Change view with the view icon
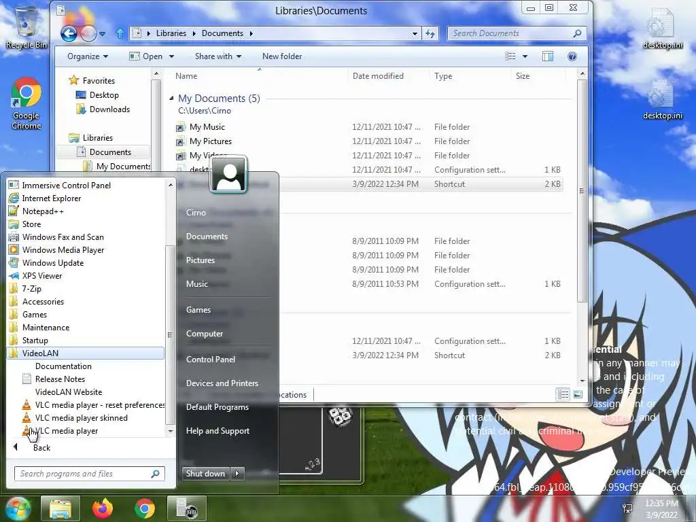 510,56
